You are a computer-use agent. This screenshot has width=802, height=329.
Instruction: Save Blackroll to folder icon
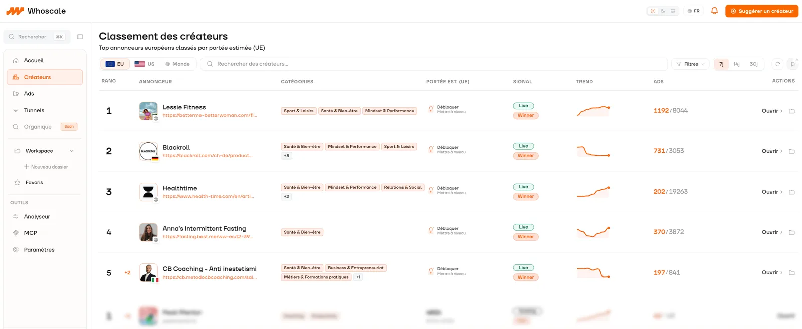tap(792, 151)
